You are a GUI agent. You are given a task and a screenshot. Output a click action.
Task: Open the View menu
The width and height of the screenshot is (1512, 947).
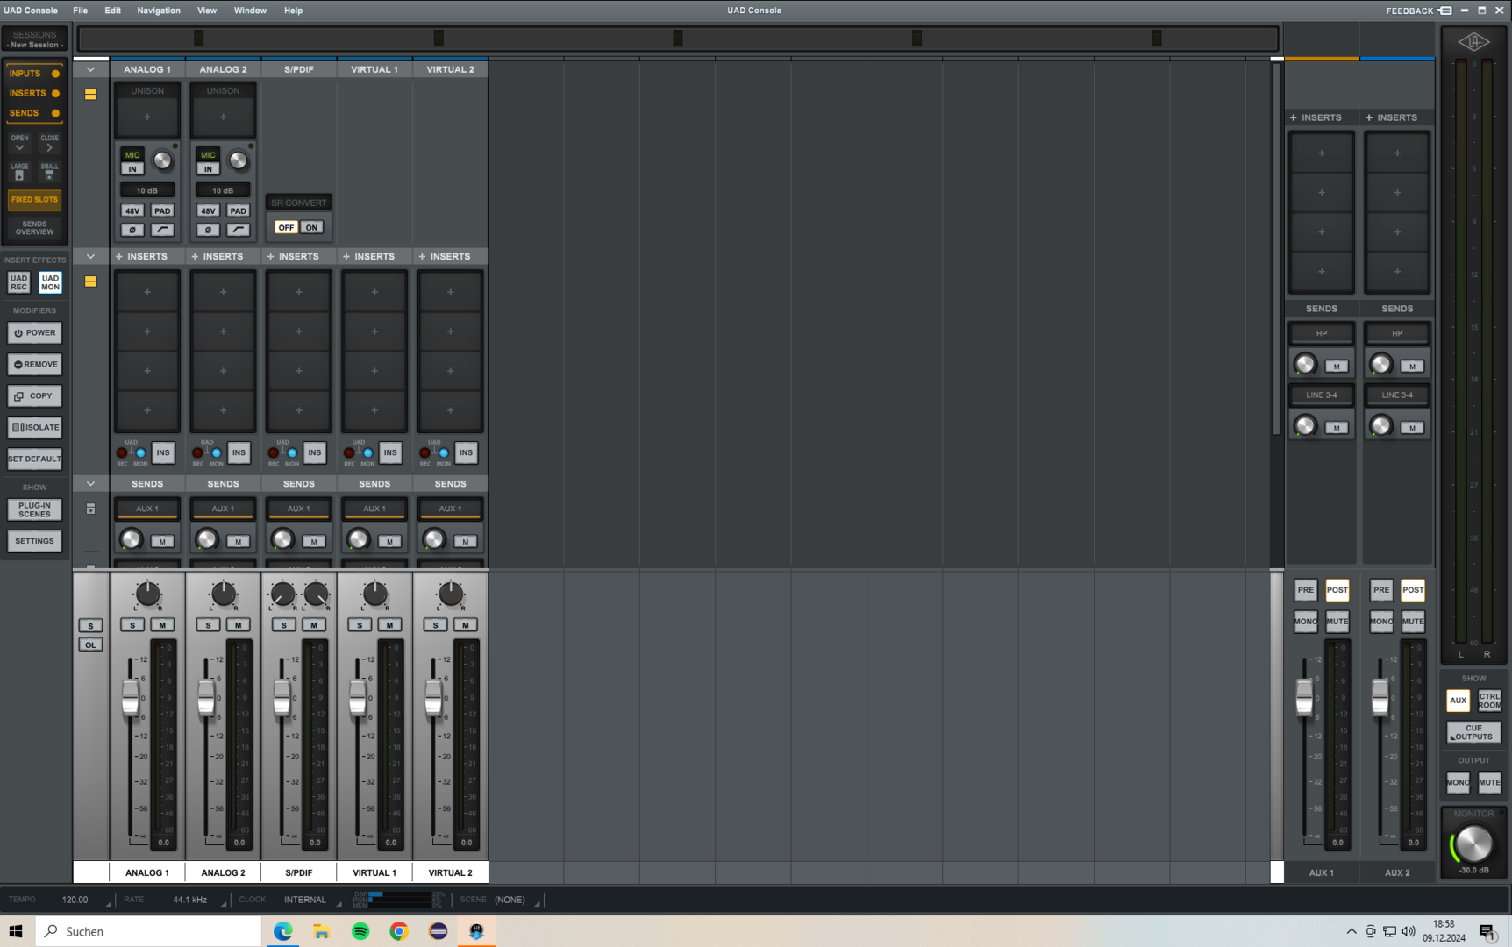coord(207,11)
